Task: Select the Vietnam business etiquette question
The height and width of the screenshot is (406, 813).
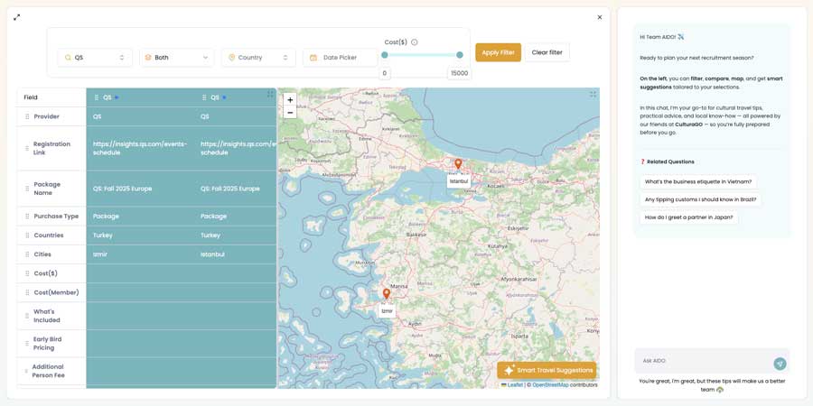Action: point(697,181)
